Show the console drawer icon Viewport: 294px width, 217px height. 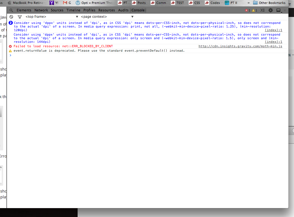(262, 10)
